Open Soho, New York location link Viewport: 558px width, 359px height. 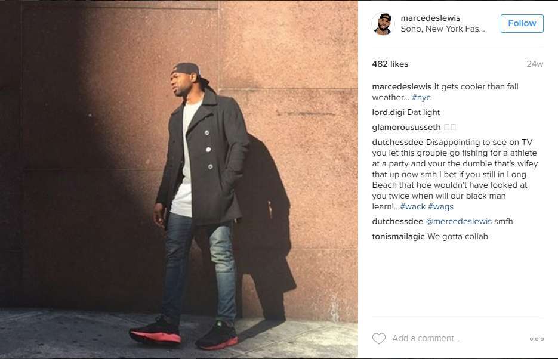pos(443,29)
